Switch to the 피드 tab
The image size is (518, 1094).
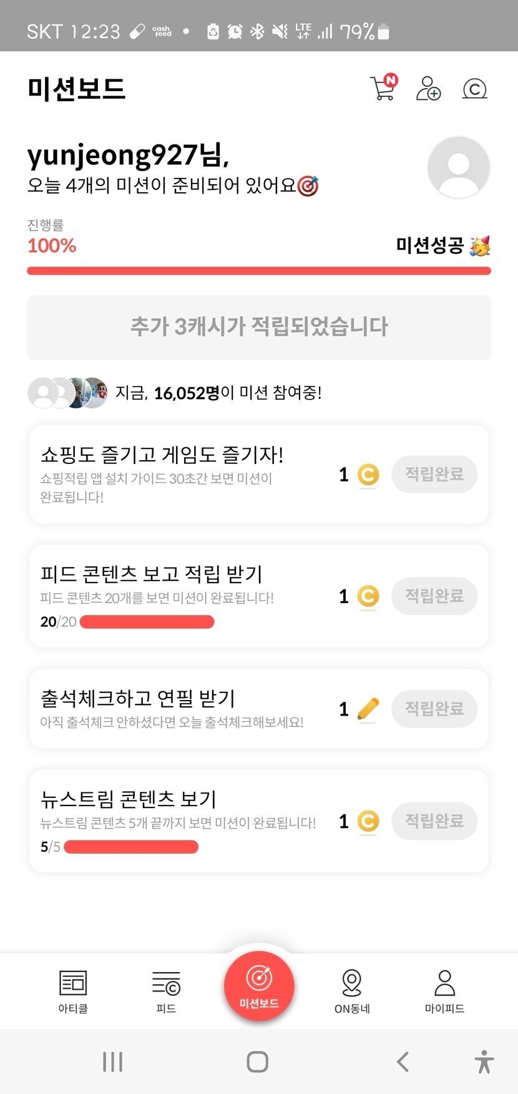pyautogui.click(x=166, y=991)
